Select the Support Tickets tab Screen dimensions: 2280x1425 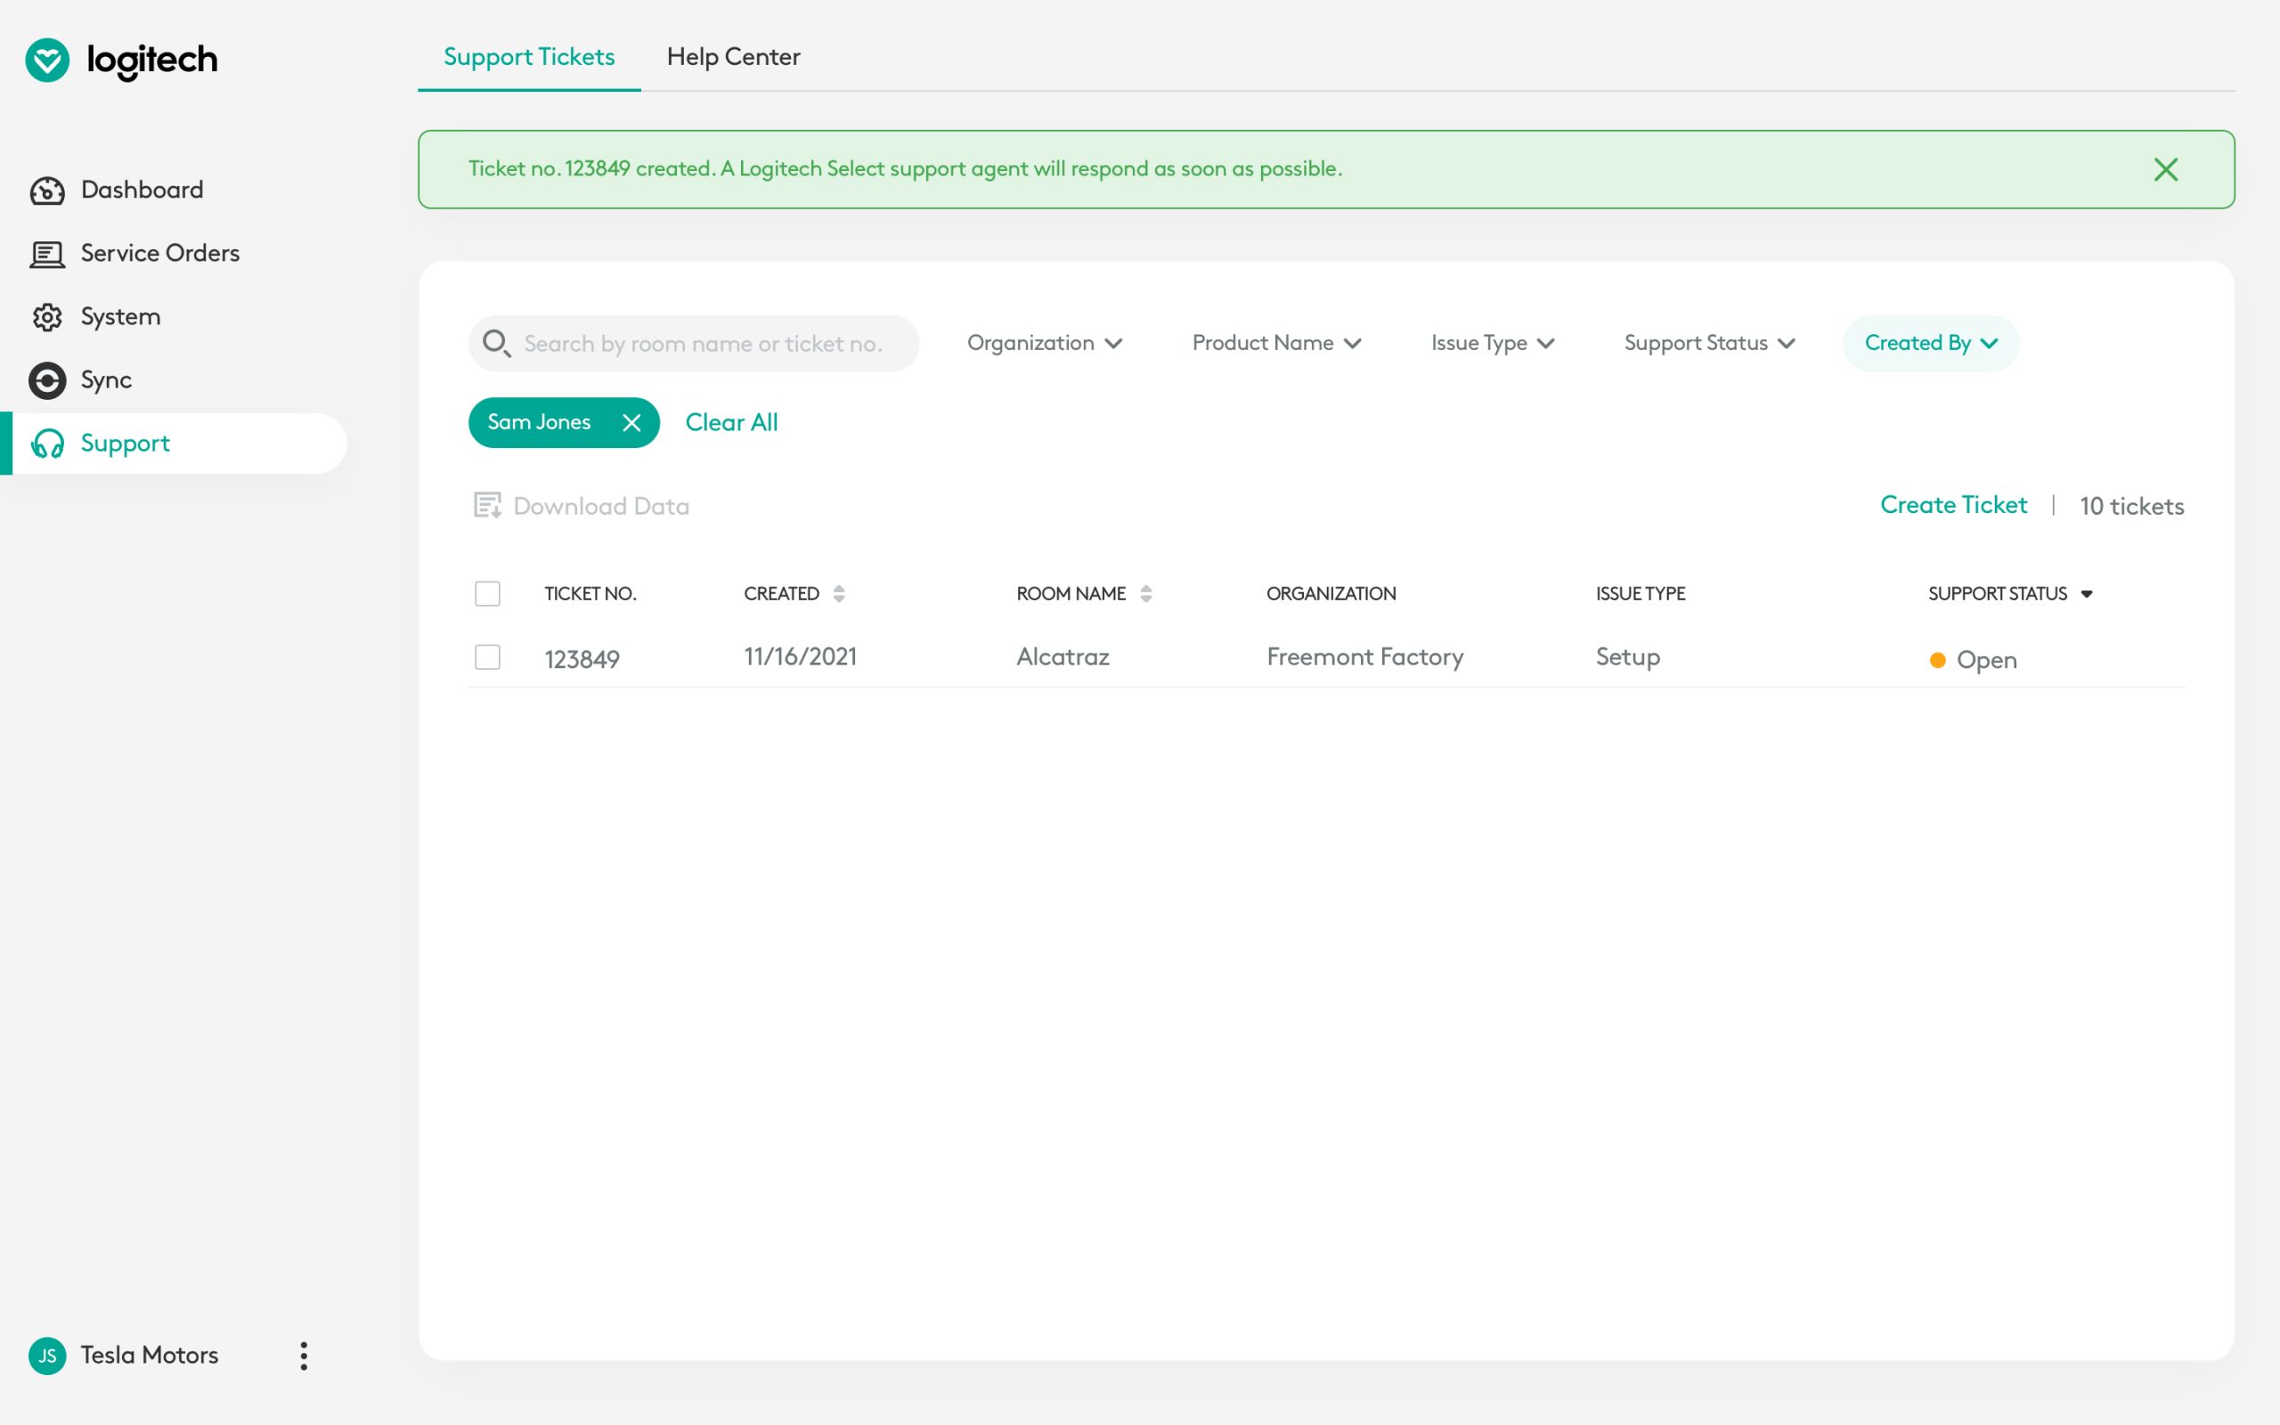(528, 56)
